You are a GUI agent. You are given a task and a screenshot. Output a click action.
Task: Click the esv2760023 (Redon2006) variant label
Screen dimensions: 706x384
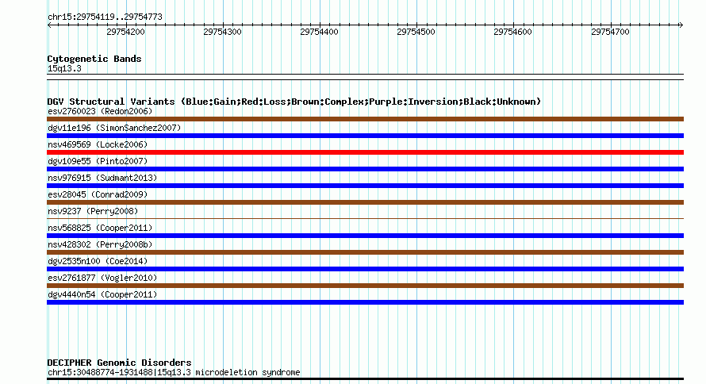100,111
